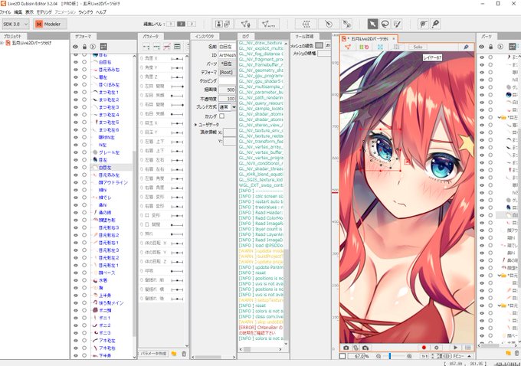
Task: Click the trash icon in Parameter panel
Action: point(184,354)
